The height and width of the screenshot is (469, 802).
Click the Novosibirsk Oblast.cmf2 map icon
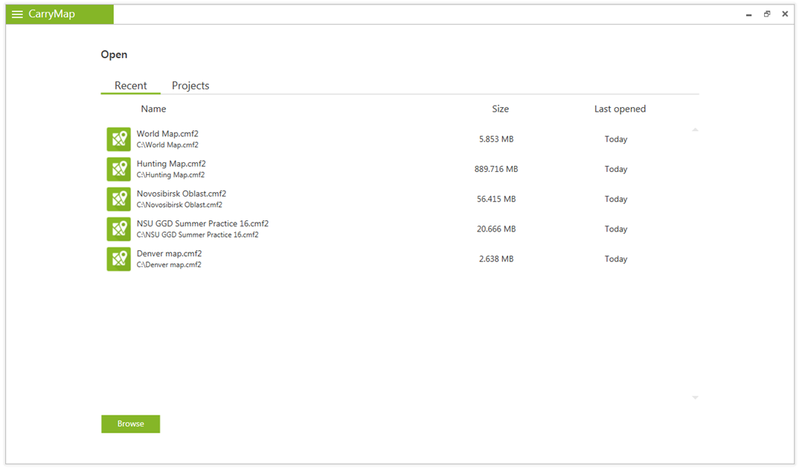coord(119,200)
